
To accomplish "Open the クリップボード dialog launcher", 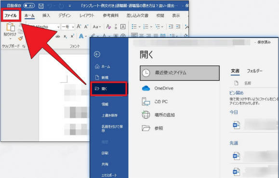I will click(24, 46).
